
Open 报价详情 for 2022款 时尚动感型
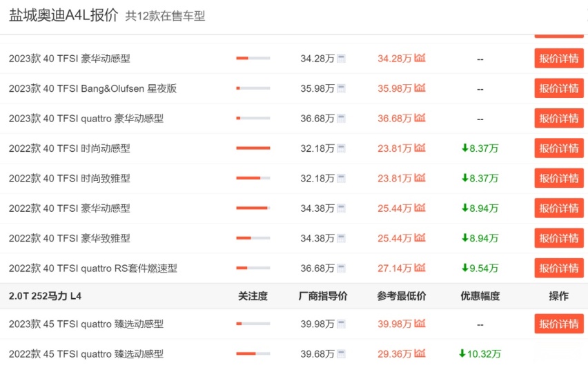(559, 148)
